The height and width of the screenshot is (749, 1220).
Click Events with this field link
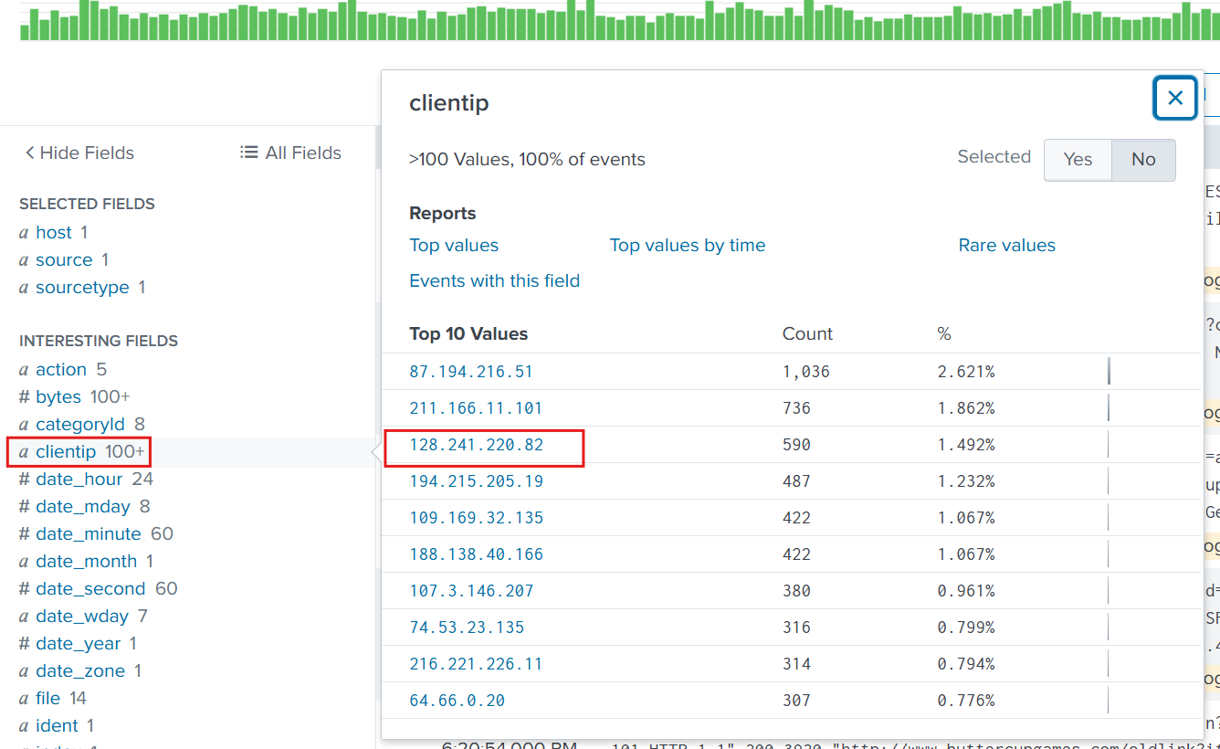tap(494, 281)
